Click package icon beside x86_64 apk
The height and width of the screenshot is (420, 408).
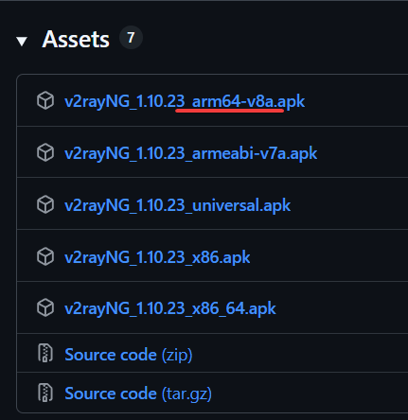coord(45,307)
